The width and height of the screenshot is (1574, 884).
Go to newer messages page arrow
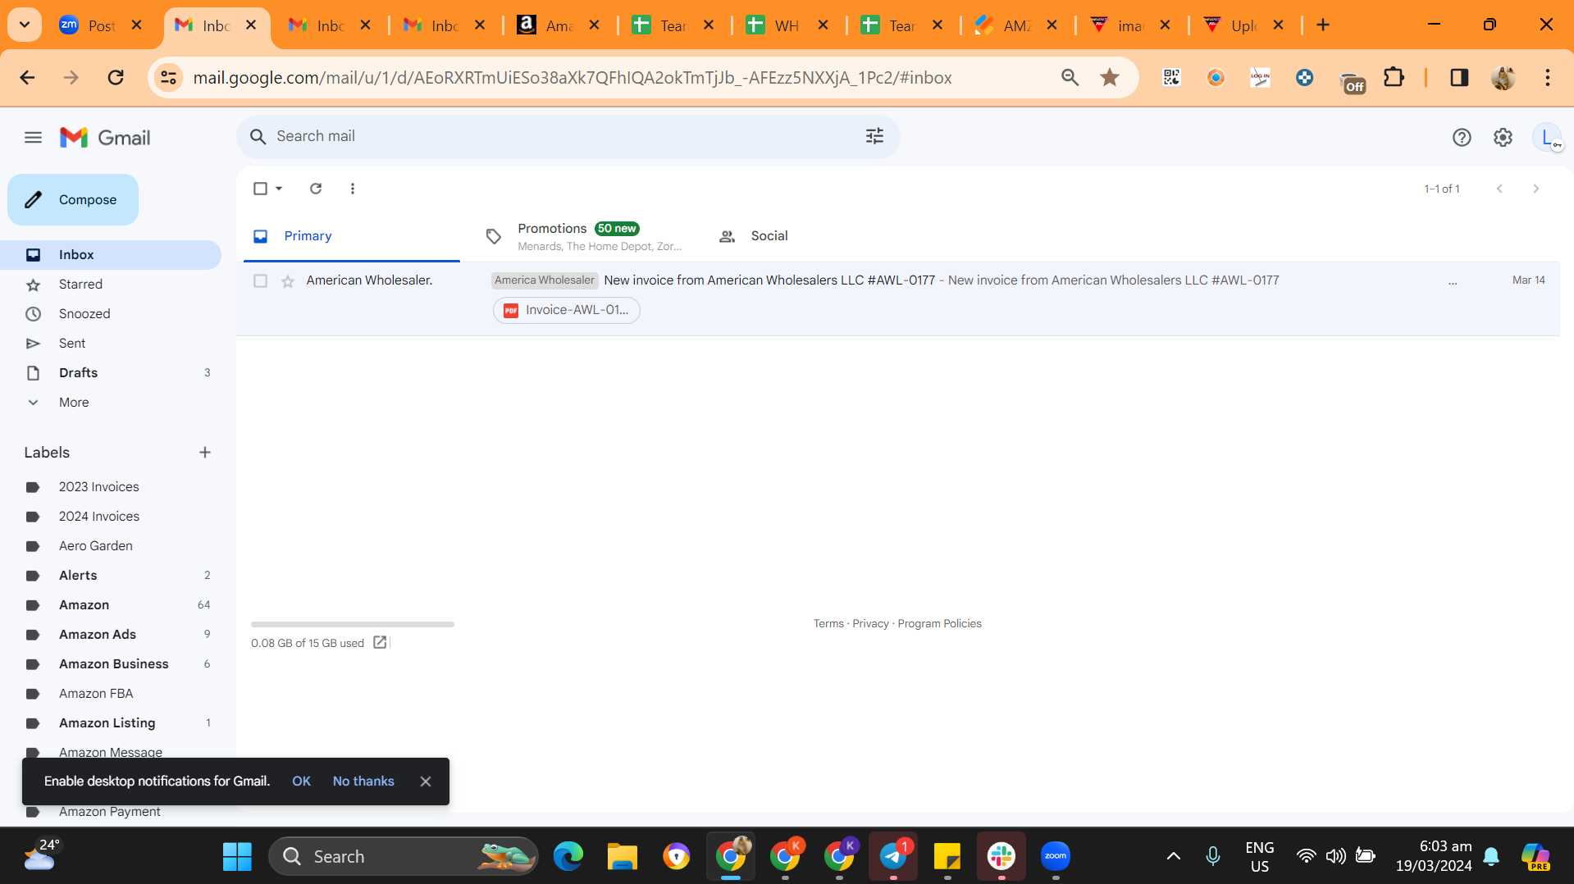(x=1499, y=189)
